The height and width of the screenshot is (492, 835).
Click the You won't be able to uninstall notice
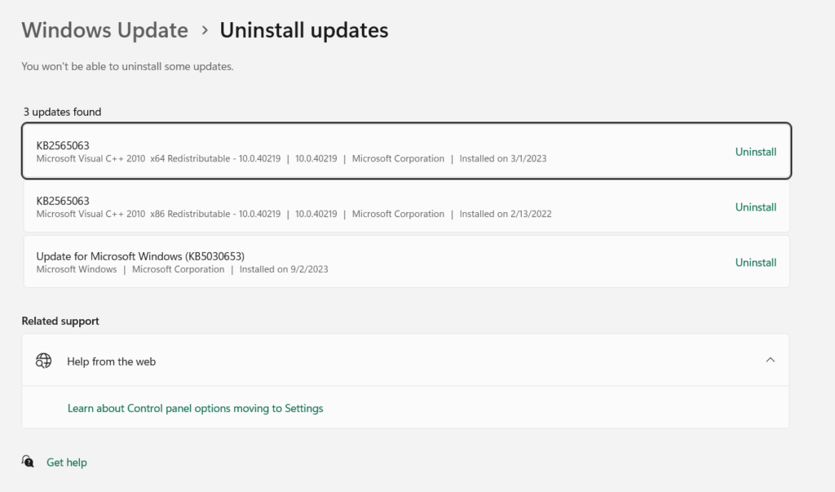[x=127, y=66]
